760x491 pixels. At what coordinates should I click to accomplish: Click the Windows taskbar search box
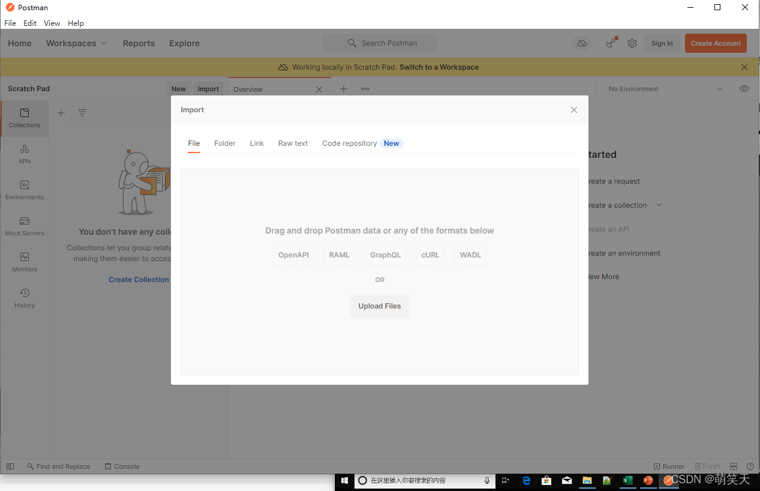(425, 481)
